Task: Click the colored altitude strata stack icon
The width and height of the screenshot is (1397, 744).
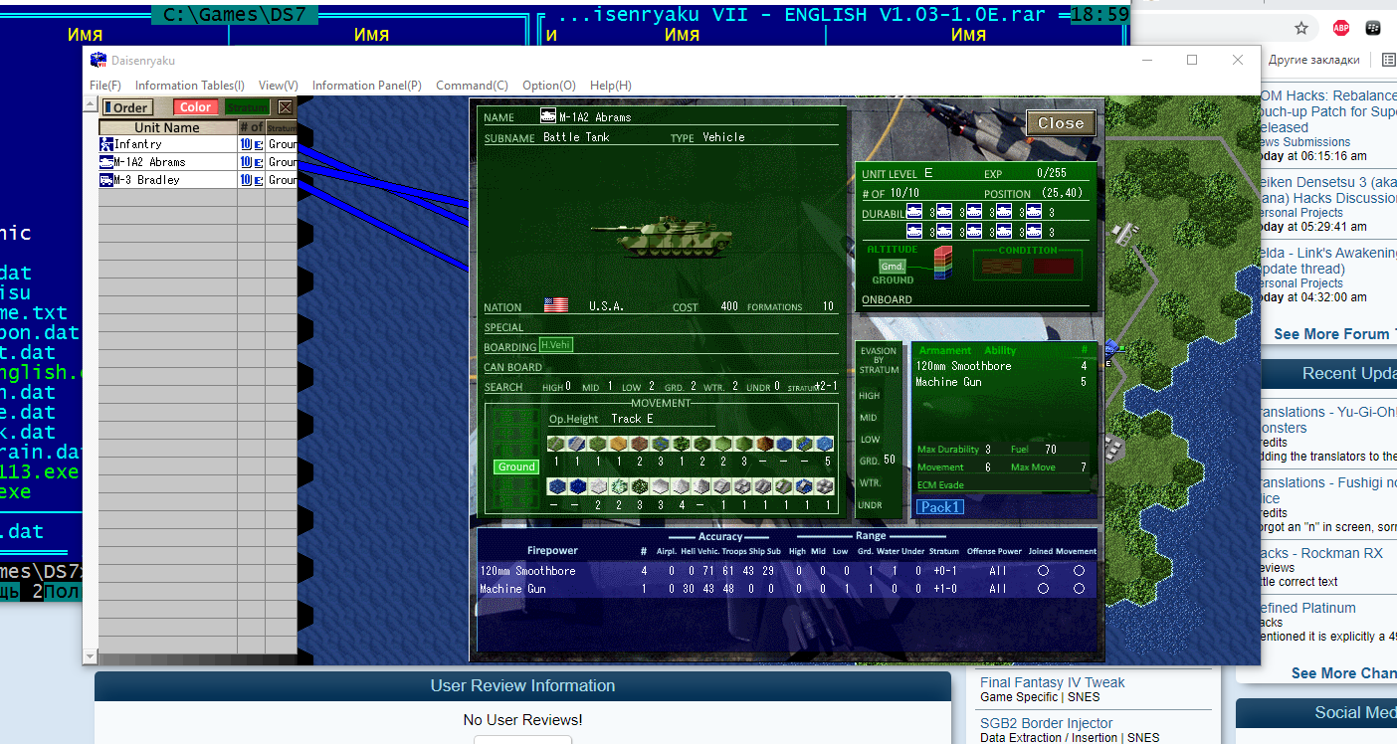Action: 944,261
